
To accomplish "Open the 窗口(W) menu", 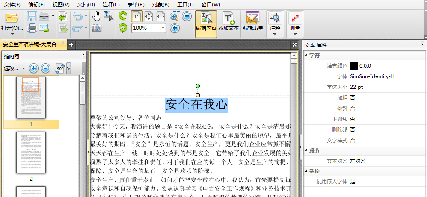I will click(211, 4).
